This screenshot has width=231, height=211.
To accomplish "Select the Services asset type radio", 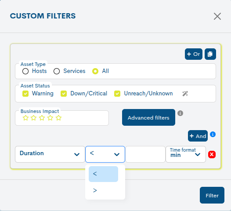I will pos(57,71).
